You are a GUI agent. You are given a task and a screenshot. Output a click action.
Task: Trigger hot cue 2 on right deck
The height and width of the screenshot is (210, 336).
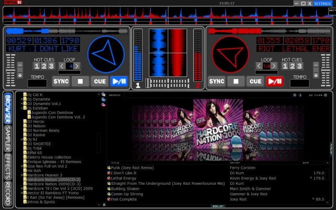[292, 66]
